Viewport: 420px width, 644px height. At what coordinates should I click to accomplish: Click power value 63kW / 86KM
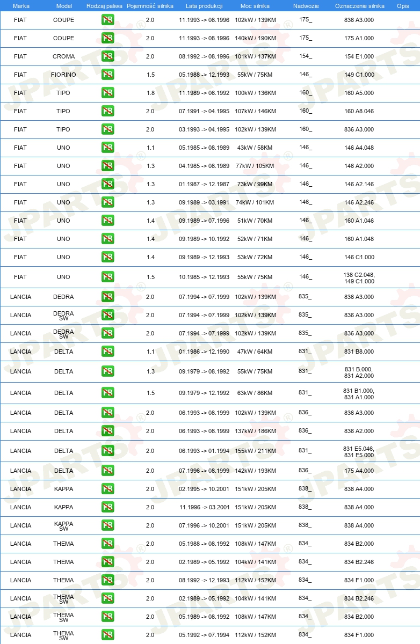pyautogui.click(x=255, y=393)
